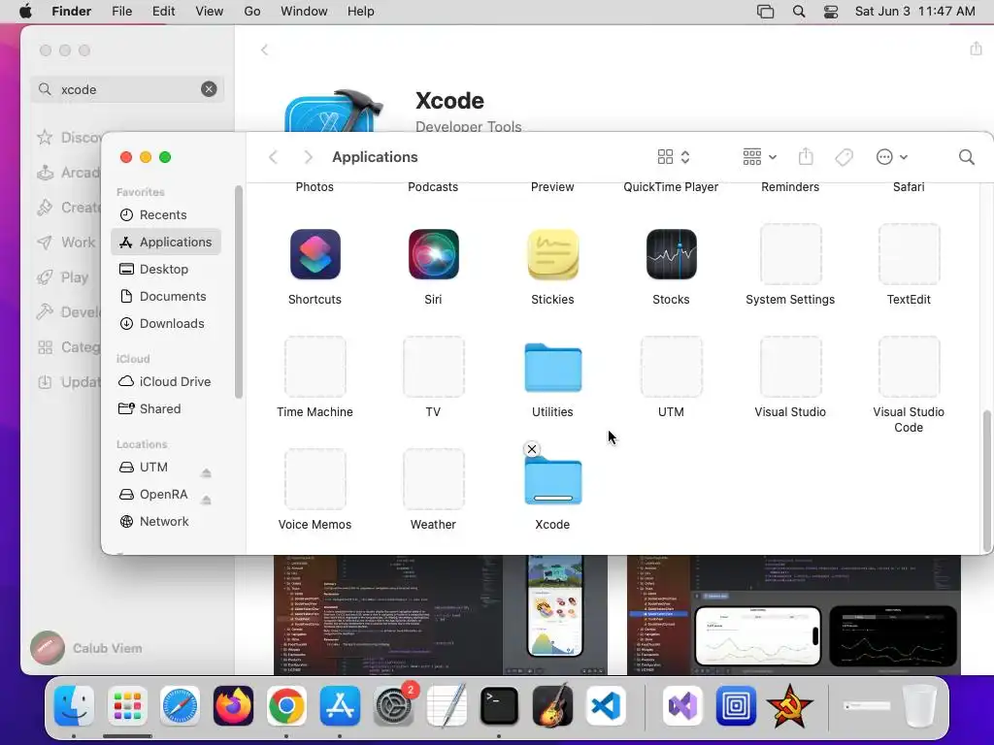This screenshot has width=994, height=745.
Task: Open the Siri app icon
Action: click(434, 255)
